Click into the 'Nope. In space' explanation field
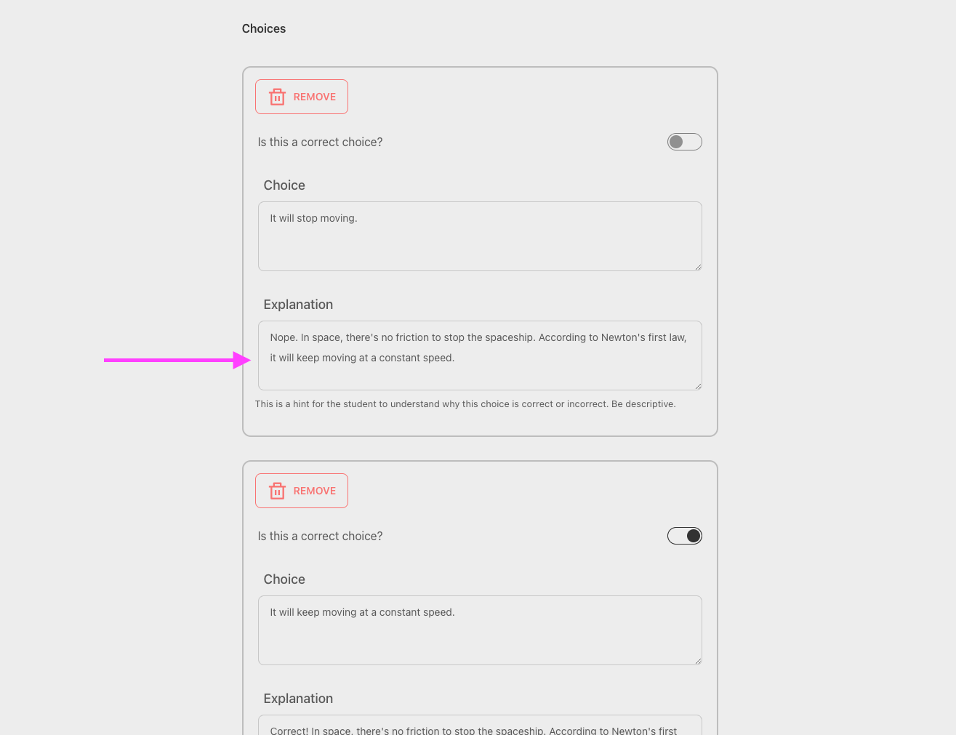The height and width of the screenshot is (735, 956). pos(479,356)
